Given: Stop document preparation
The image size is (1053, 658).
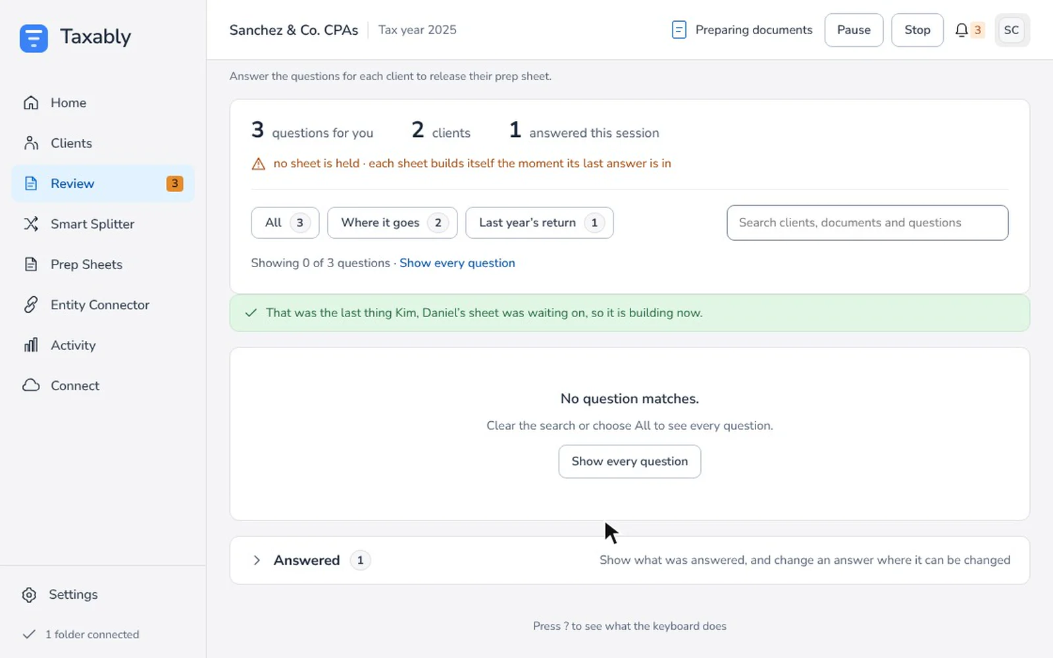Looking at the screenshot, I should tap(917, 30).
